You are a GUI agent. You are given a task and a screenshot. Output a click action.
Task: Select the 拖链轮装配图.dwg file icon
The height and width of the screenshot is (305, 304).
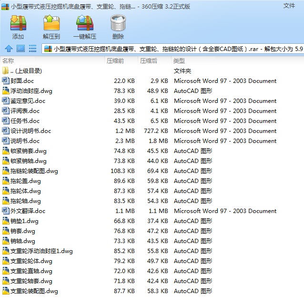click(x=6, y=171)
